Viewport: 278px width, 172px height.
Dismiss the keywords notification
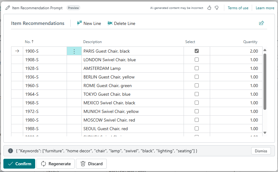coord(261,151)
